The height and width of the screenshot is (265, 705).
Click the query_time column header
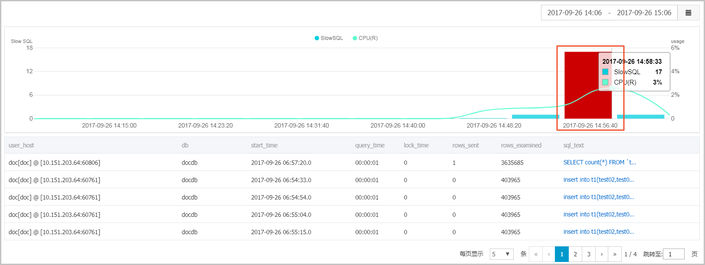tap(370, 145)
